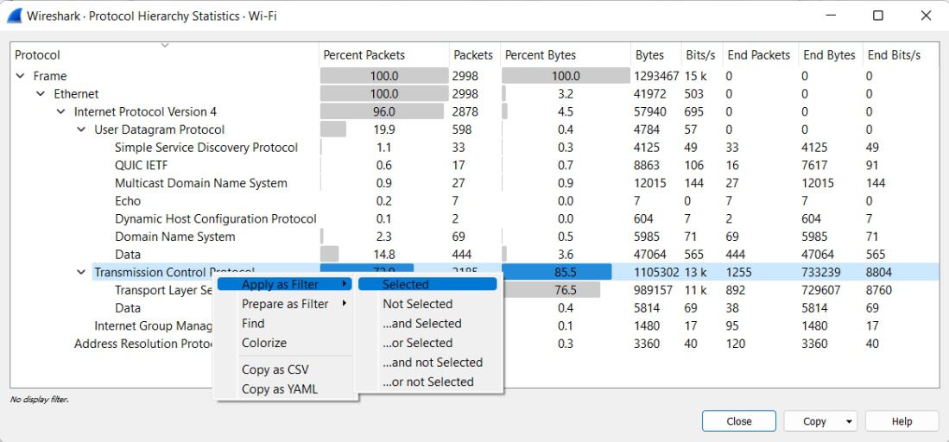Select the Frame row

click(x=475, y=76)
